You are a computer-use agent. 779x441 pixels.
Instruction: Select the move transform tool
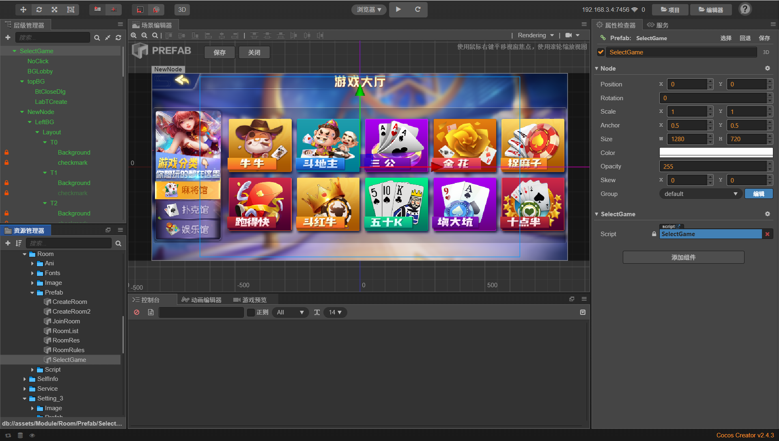(x=23, y=9)
